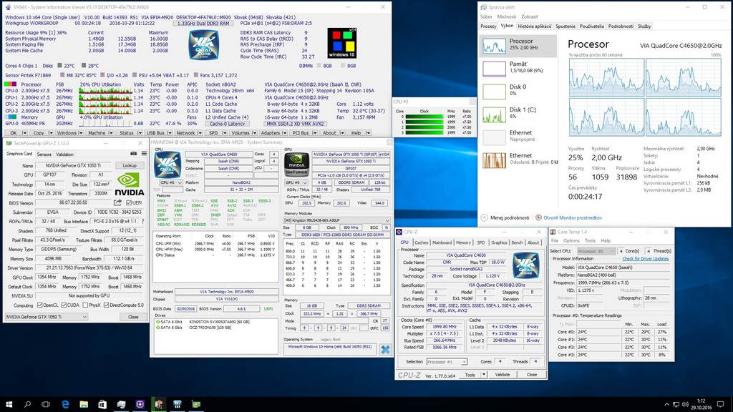Screen dimensions: 733x412
Task: Select Pamäť memory item in Task Manager
Action: coord(518,69)
